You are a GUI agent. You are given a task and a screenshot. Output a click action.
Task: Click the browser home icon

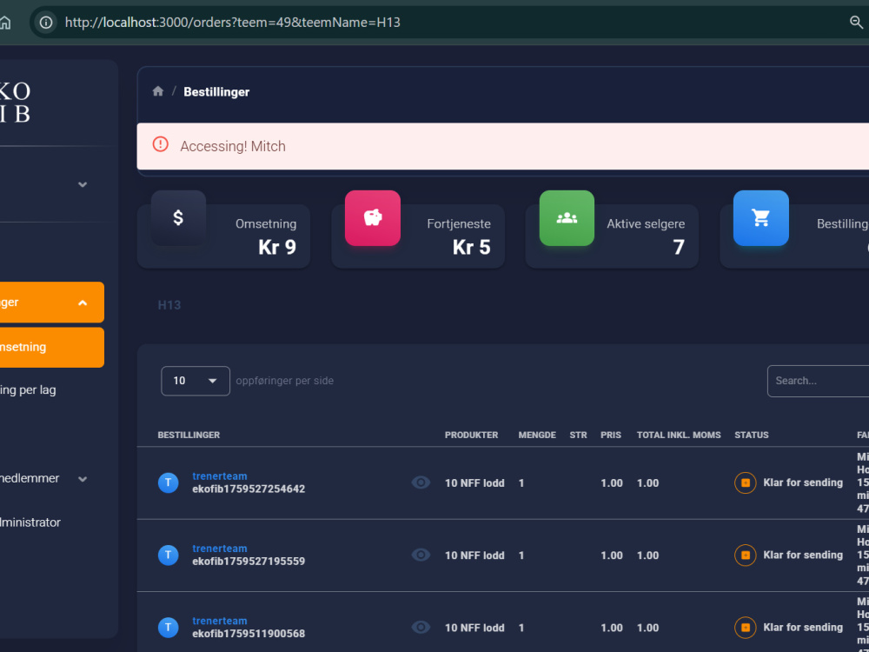tap(4, 23)
